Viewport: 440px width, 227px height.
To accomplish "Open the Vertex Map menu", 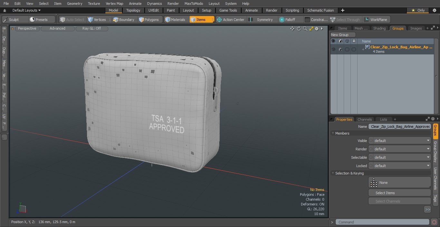I will 114,4.
